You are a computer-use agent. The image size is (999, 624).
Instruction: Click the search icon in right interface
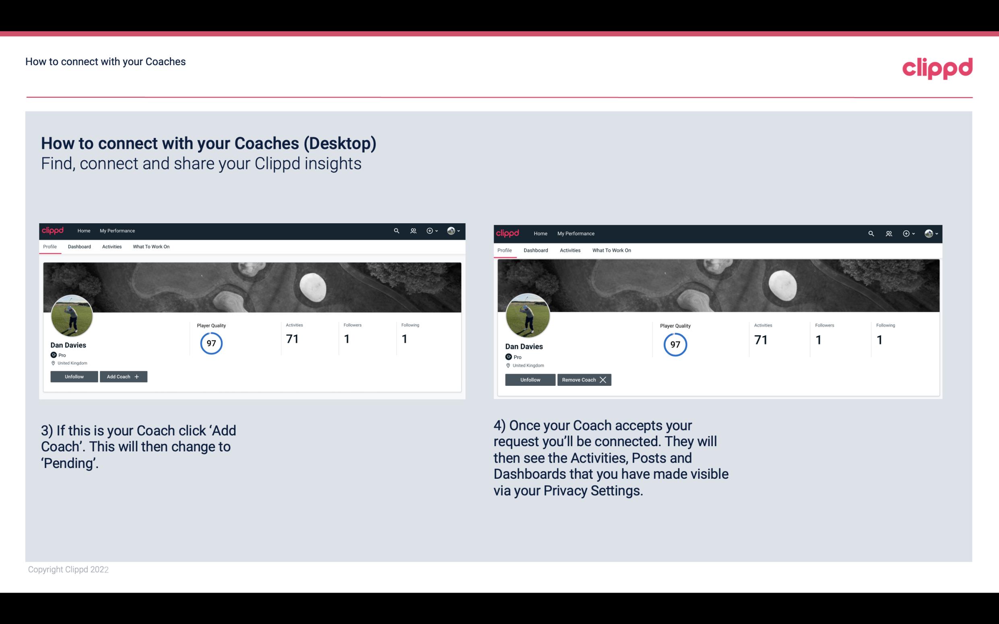[x=870, y=234]
